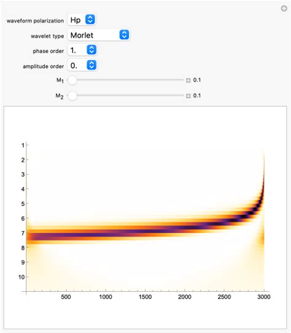Image resolution: width=291 pixels, height=333 pixels.
Task: Click the amplitude order value 0.
Action: (x=74, y=66)
